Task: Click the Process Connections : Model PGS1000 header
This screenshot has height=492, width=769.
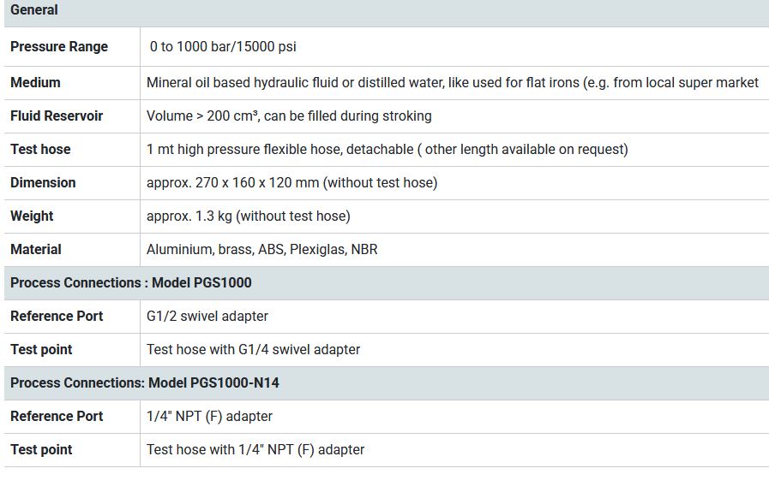Action: click(x=131, y=283)
